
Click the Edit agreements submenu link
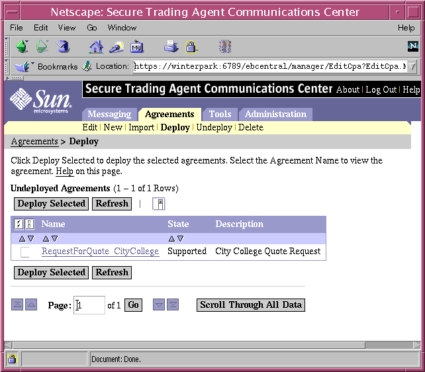(x=90, y=127)
